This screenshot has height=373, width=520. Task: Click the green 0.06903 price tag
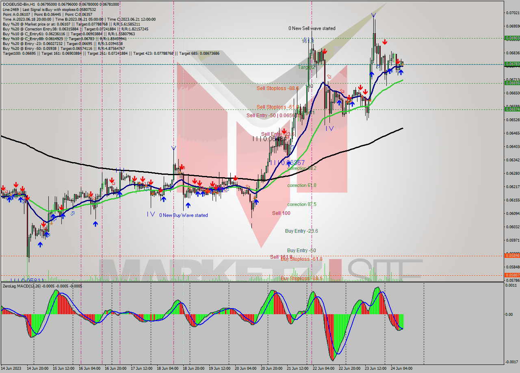tap(512, 38)
